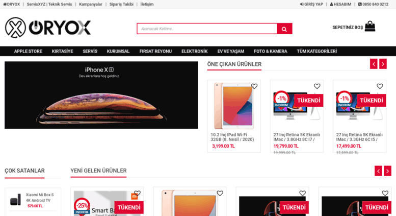Click GİRİŞ YAP to log in

tap(311, 4)
